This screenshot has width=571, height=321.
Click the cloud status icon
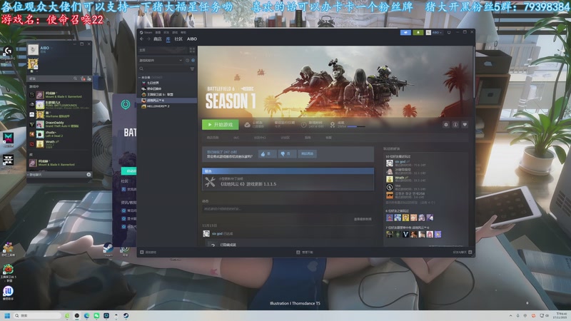[247, 125]
